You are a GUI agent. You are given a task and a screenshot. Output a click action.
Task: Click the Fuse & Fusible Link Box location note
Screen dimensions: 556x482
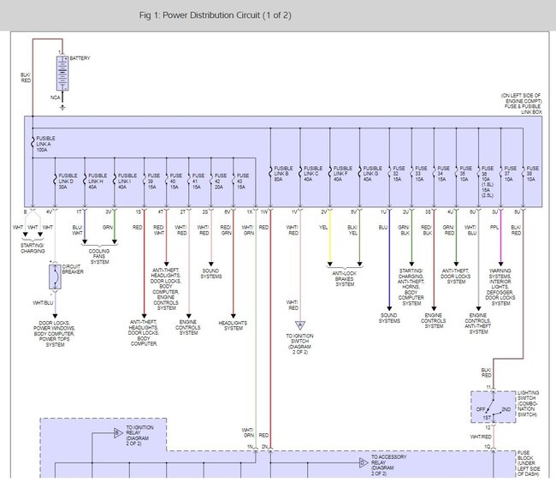tap(521, 104)
